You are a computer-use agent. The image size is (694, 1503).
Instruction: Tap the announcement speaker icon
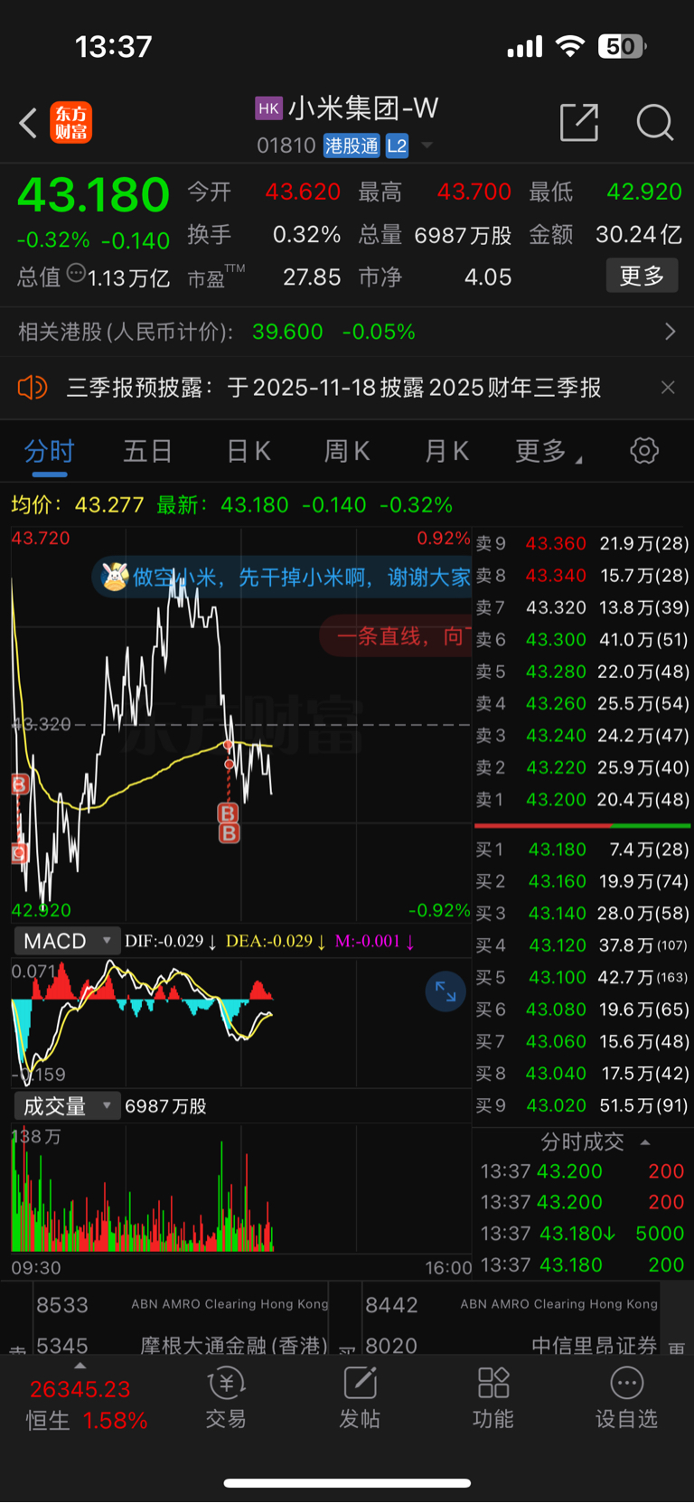32,388
